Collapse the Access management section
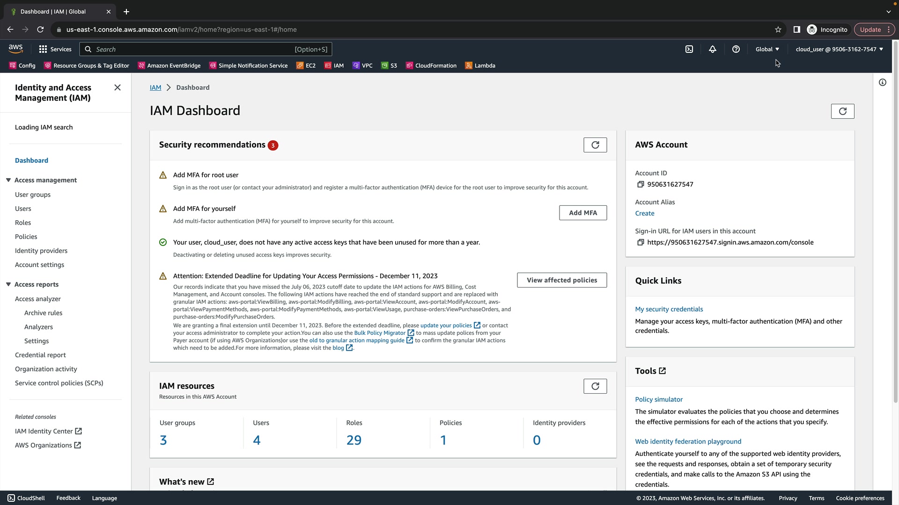 pyautogui.click(x=8, y=180)
